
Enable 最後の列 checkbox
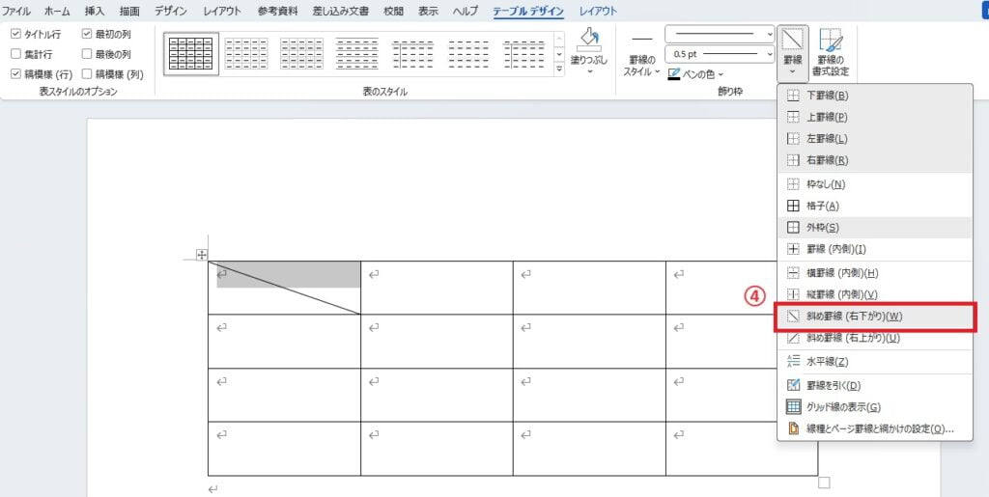click(86, 54)
